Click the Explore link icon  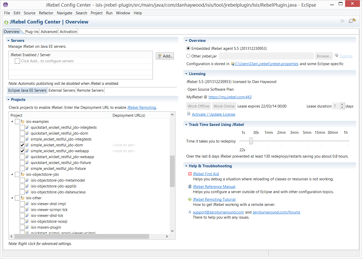tap(337, 55)
